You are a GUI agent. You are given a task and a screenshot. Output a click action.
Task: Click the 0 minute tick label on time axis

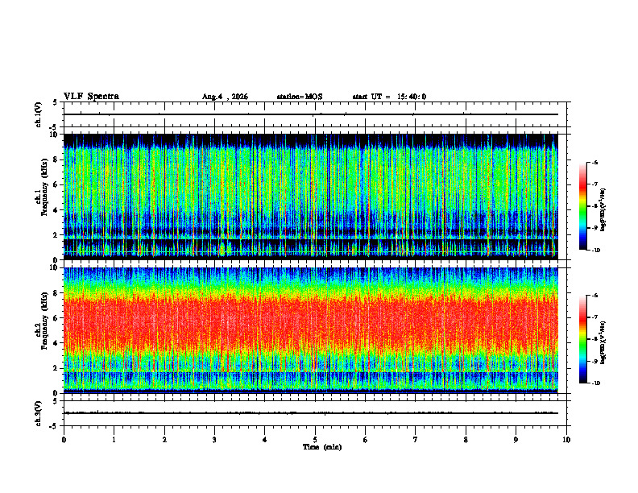[x=64, y=440]
